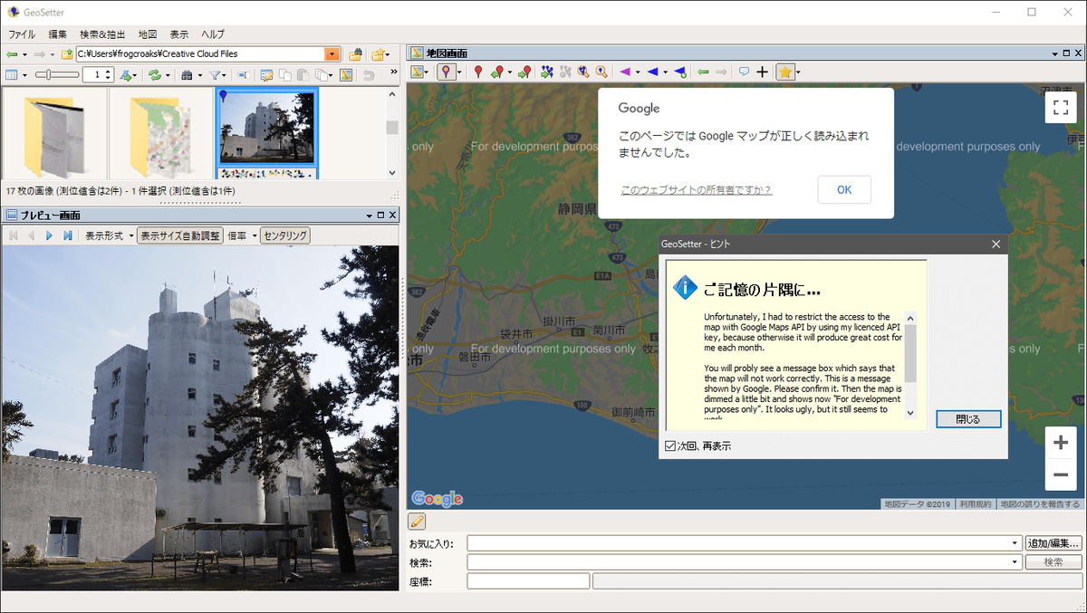Click the purple left triangle track icon
This screenshot has width=1087, height=613.
(x=625, y=72)
